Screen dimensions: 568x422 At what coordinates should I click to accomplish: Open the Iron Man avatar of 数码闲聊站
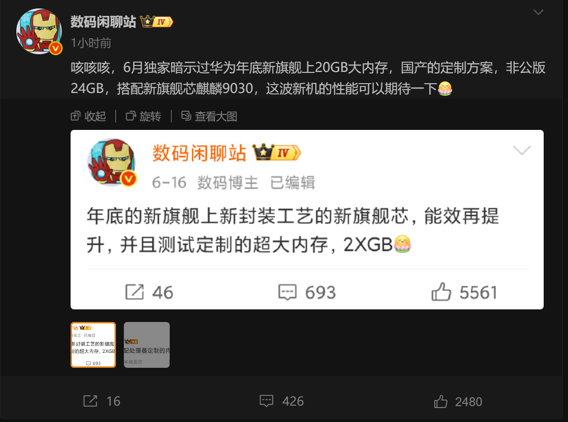click(x=39, y=31)
